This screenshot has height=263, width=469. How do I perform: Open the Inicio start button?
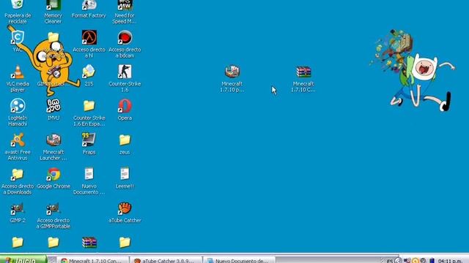(23, 259)
